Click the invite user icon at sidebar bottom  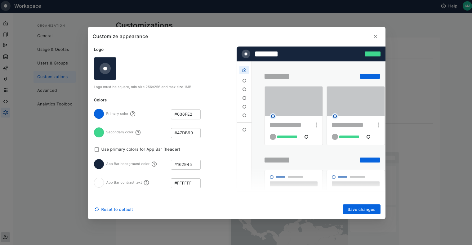click(x=6, y=237)
